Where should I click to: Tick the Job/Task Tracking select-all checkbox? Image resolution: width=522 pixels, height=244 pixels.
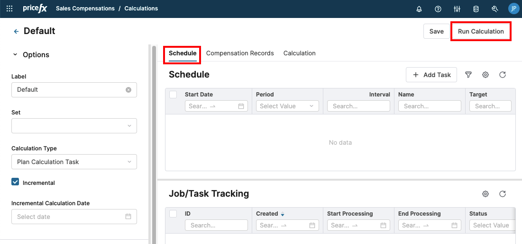tap(173, 214)
